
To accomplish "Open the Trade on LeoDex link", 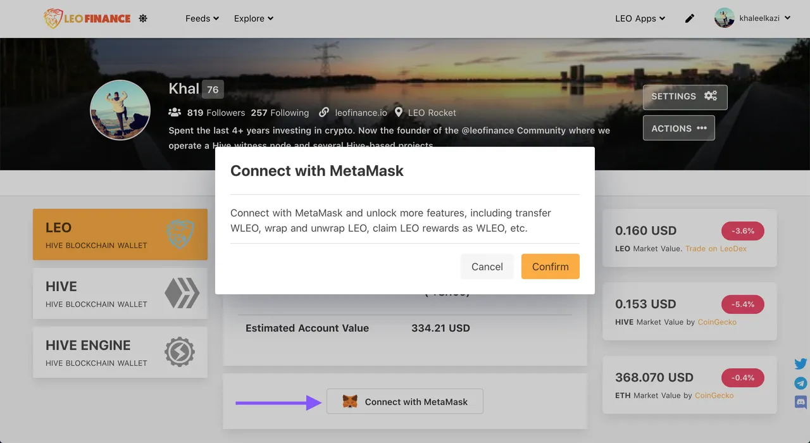I will tap(716, 249).
